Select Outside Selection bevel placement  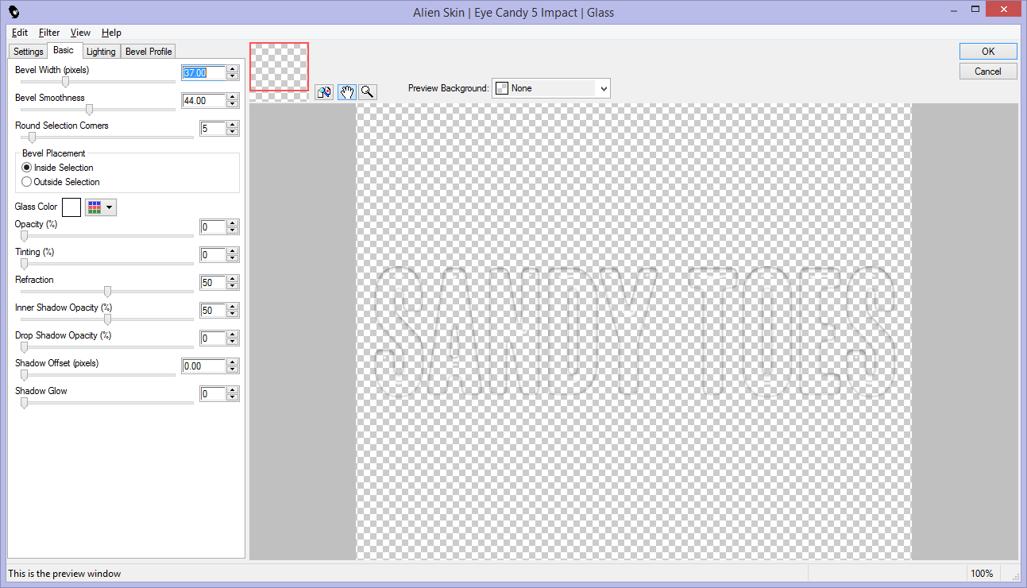pyautogui.click(x=60, y=182)
